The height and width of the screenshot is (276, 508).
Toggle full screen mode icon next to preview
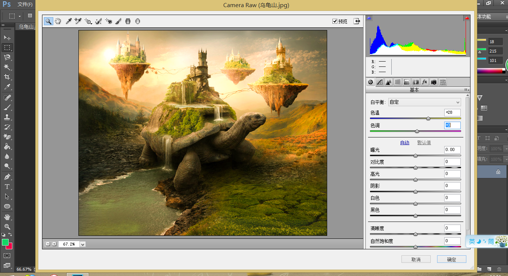[x=357, y=21]
